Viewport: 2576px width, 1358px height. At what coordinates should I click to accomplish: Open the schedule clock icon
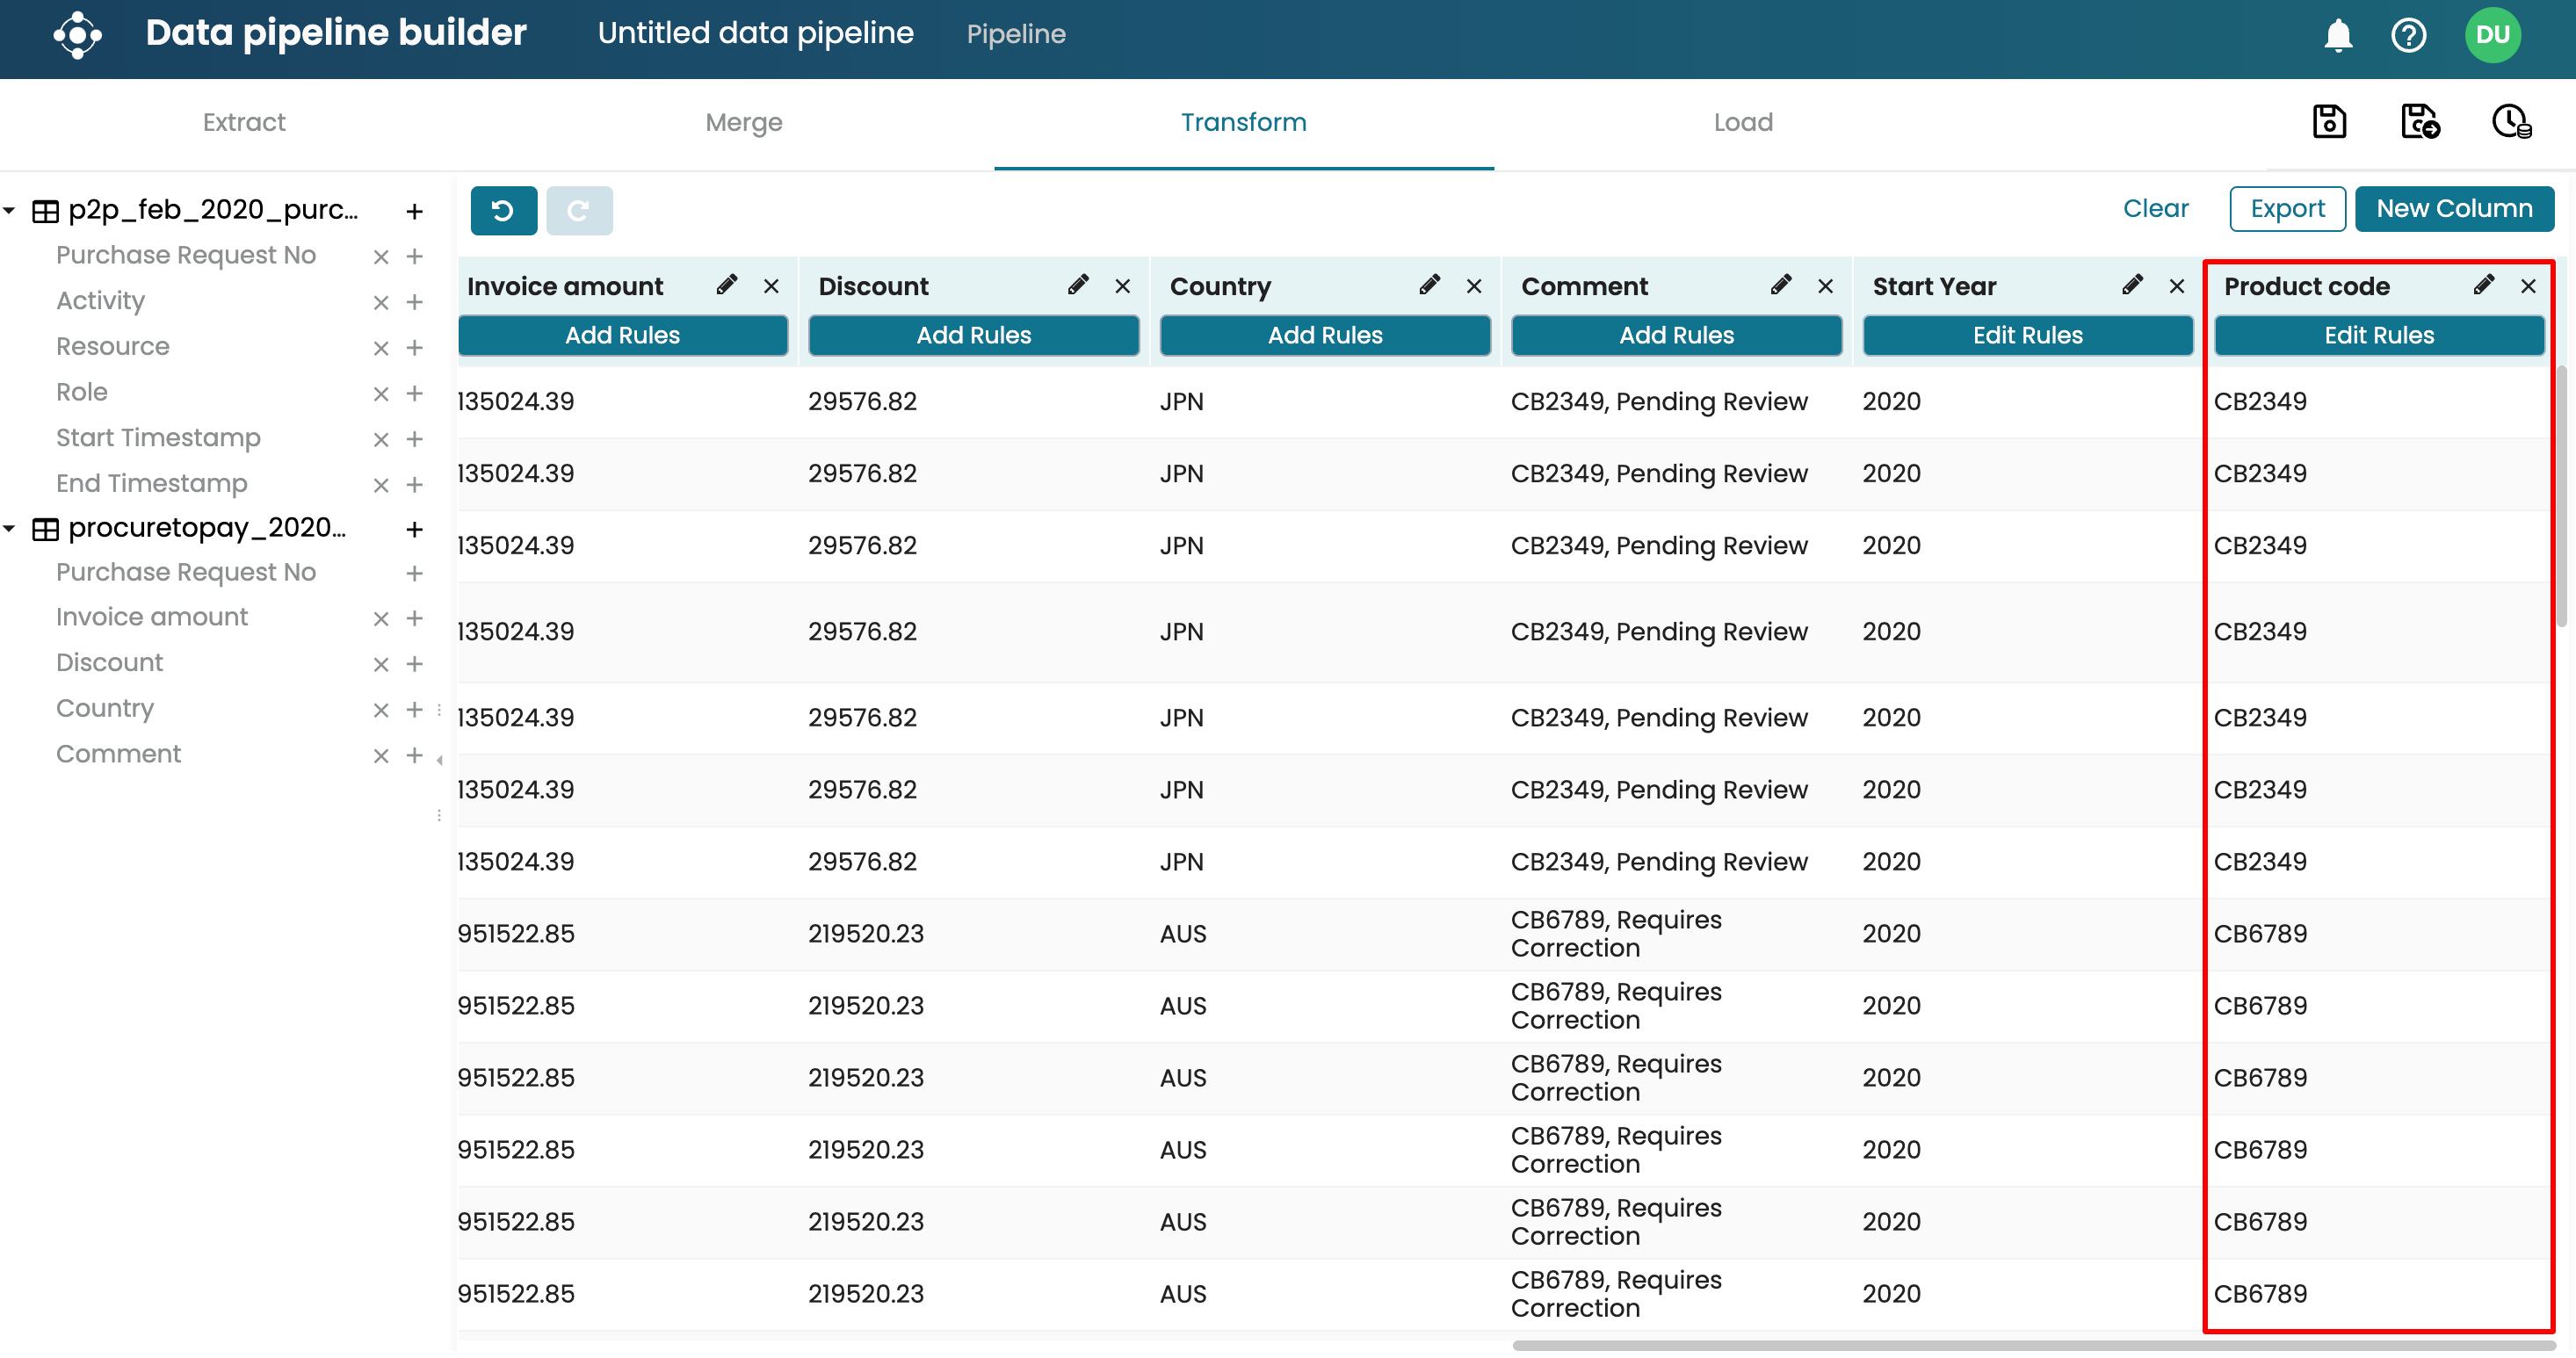point(2510,122)
